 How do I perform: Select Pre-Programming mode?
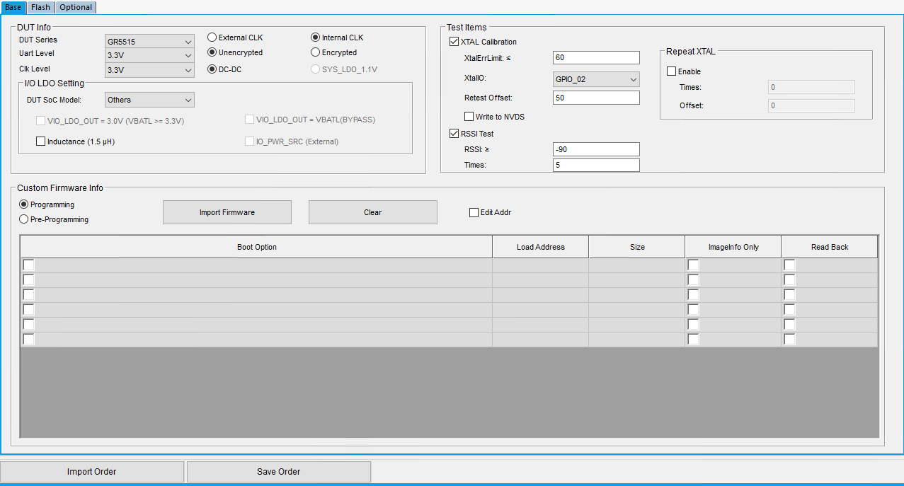pos(24,219)
